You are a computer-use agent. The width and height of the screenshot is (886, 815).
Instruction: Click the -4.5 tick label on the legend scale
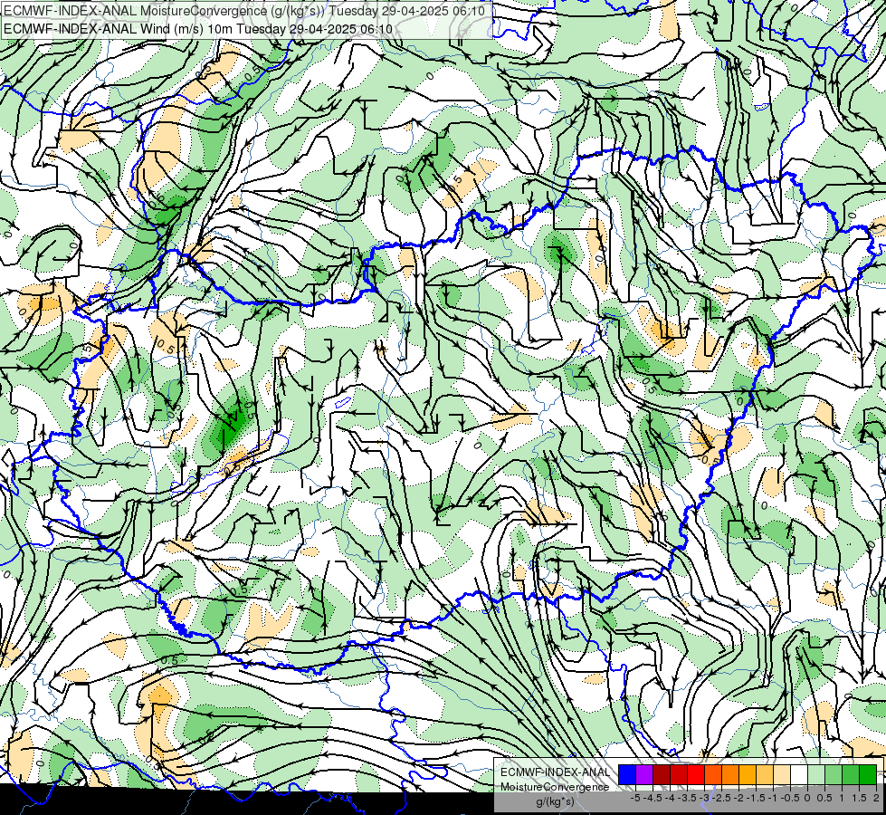click(653, 798)
